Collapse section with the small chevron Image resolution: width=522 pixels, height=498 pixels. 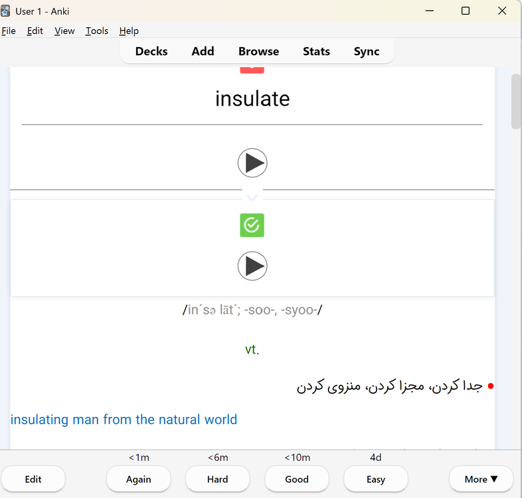[252, 198]
